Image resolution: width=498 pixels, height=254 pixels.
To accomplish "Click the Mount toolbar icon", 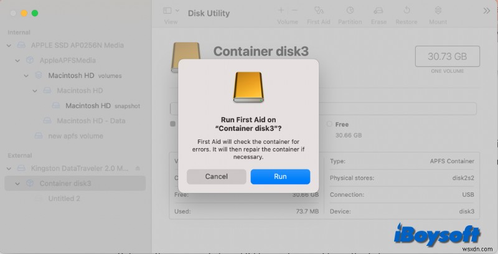I will tap(438, 11).
